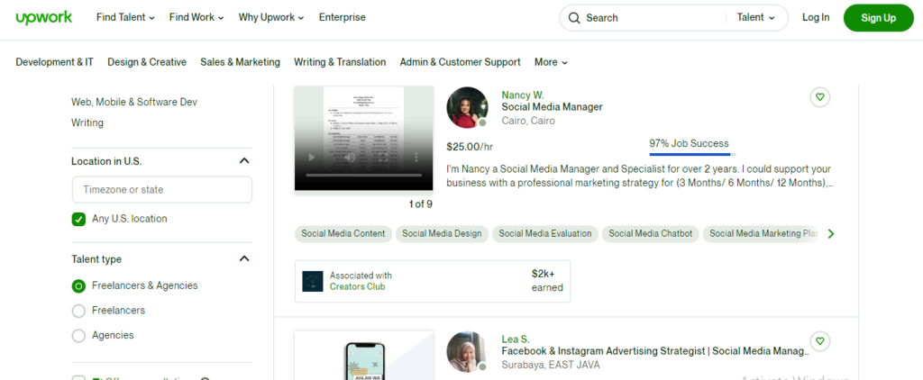Click Social Media Design skill tag
The image size is (923, 380).
click(x=442, y=233)
